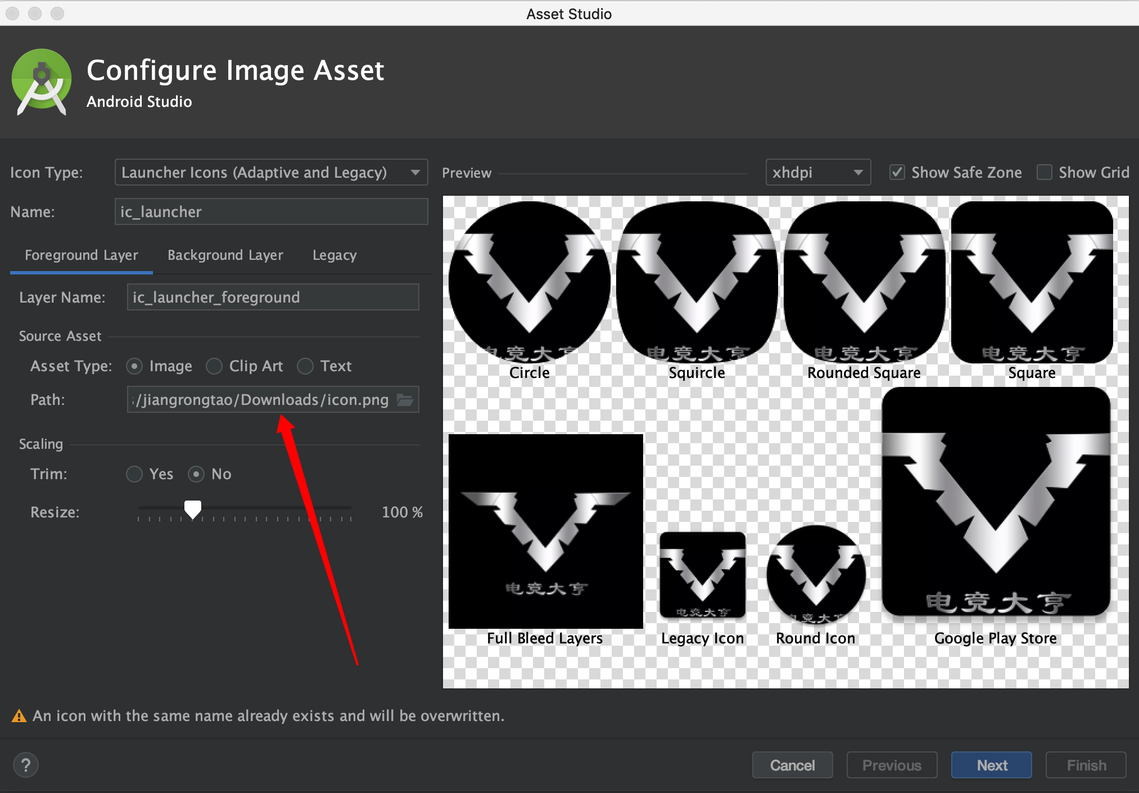
Task: Click the Squircle icon preview
Action: [x=697, y=281]
